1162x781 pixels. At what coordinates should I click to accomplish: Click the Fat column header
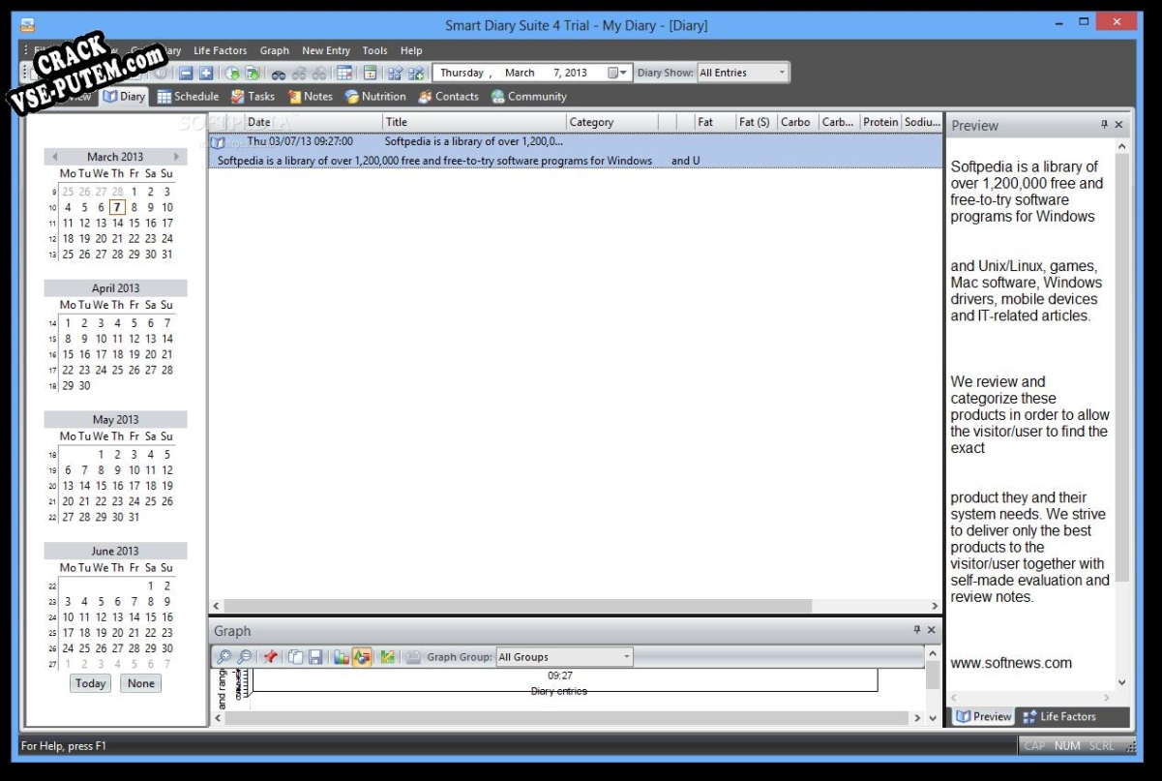pyautogui.click(x=714, y=122)
